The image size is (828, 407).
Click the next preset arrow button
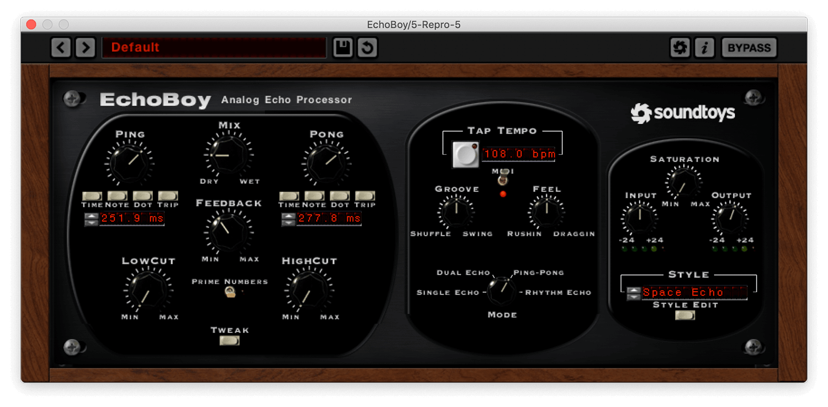click(85, 48)
